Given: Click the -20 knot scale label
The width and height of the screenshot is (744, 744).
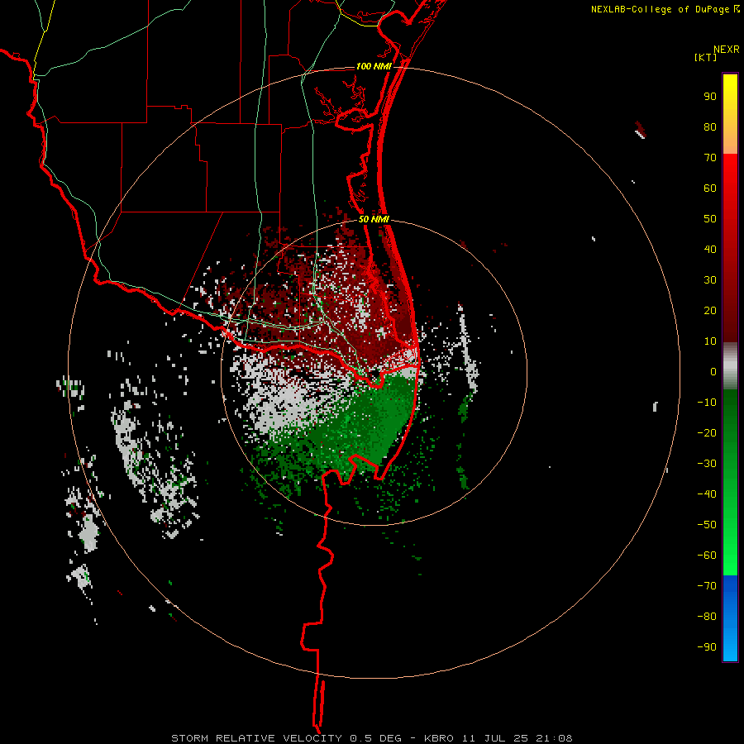Looking at the screenshot, I should pyautogui.click(x=707, y=433).
